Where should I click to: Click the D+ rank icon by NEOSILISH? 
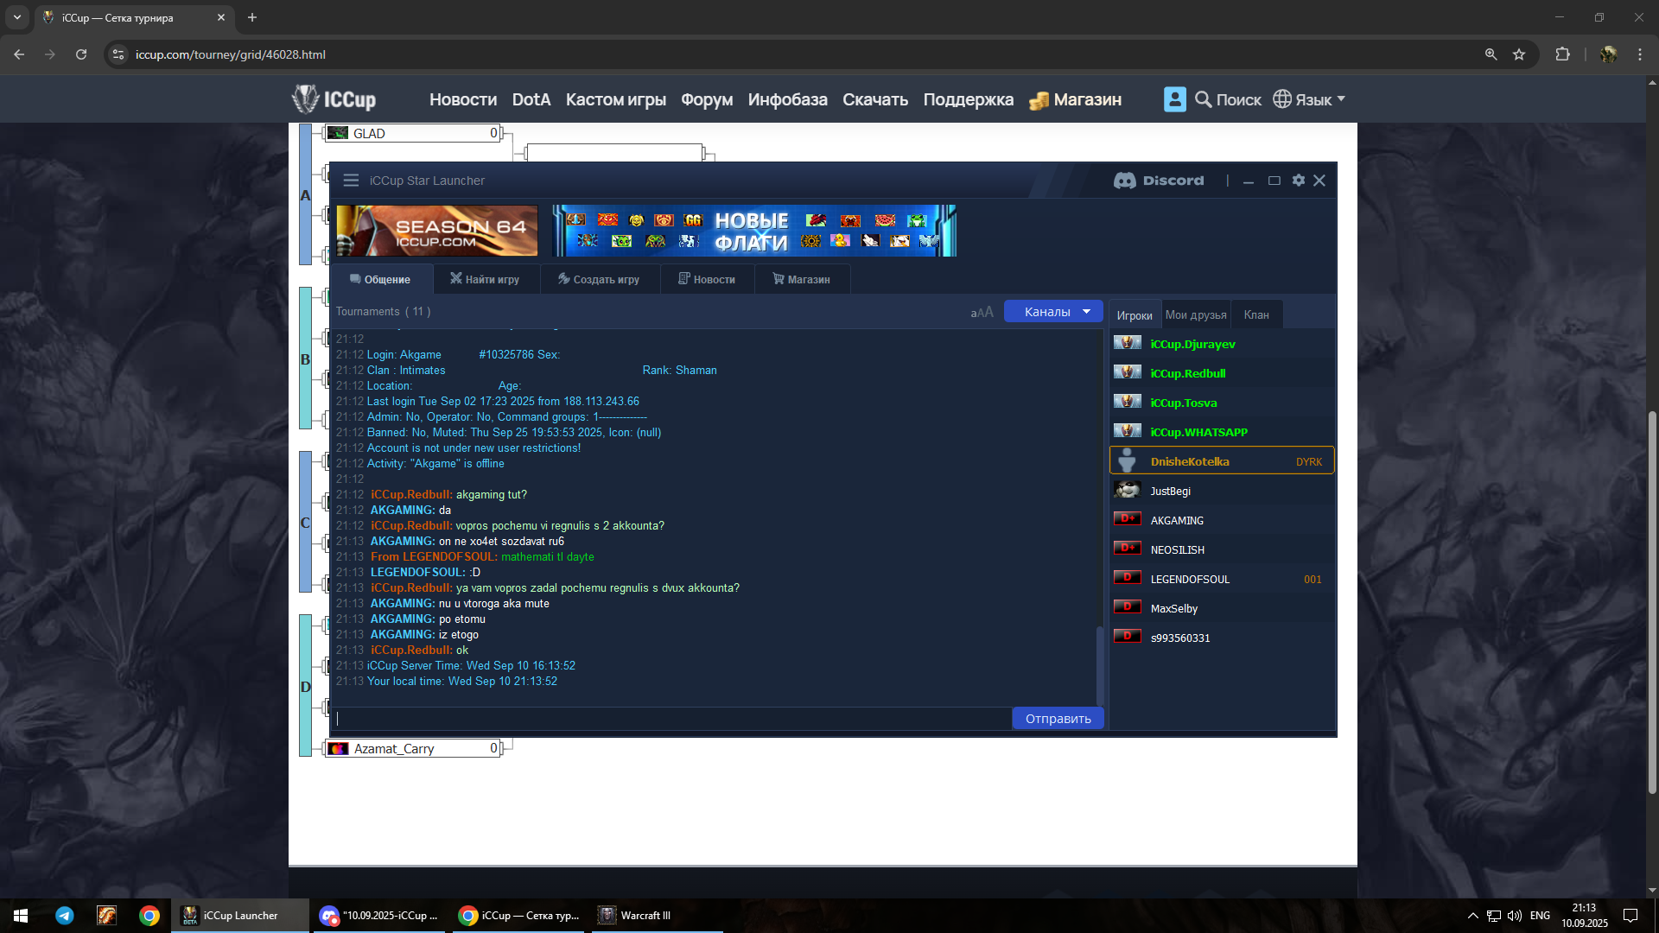1127,548
